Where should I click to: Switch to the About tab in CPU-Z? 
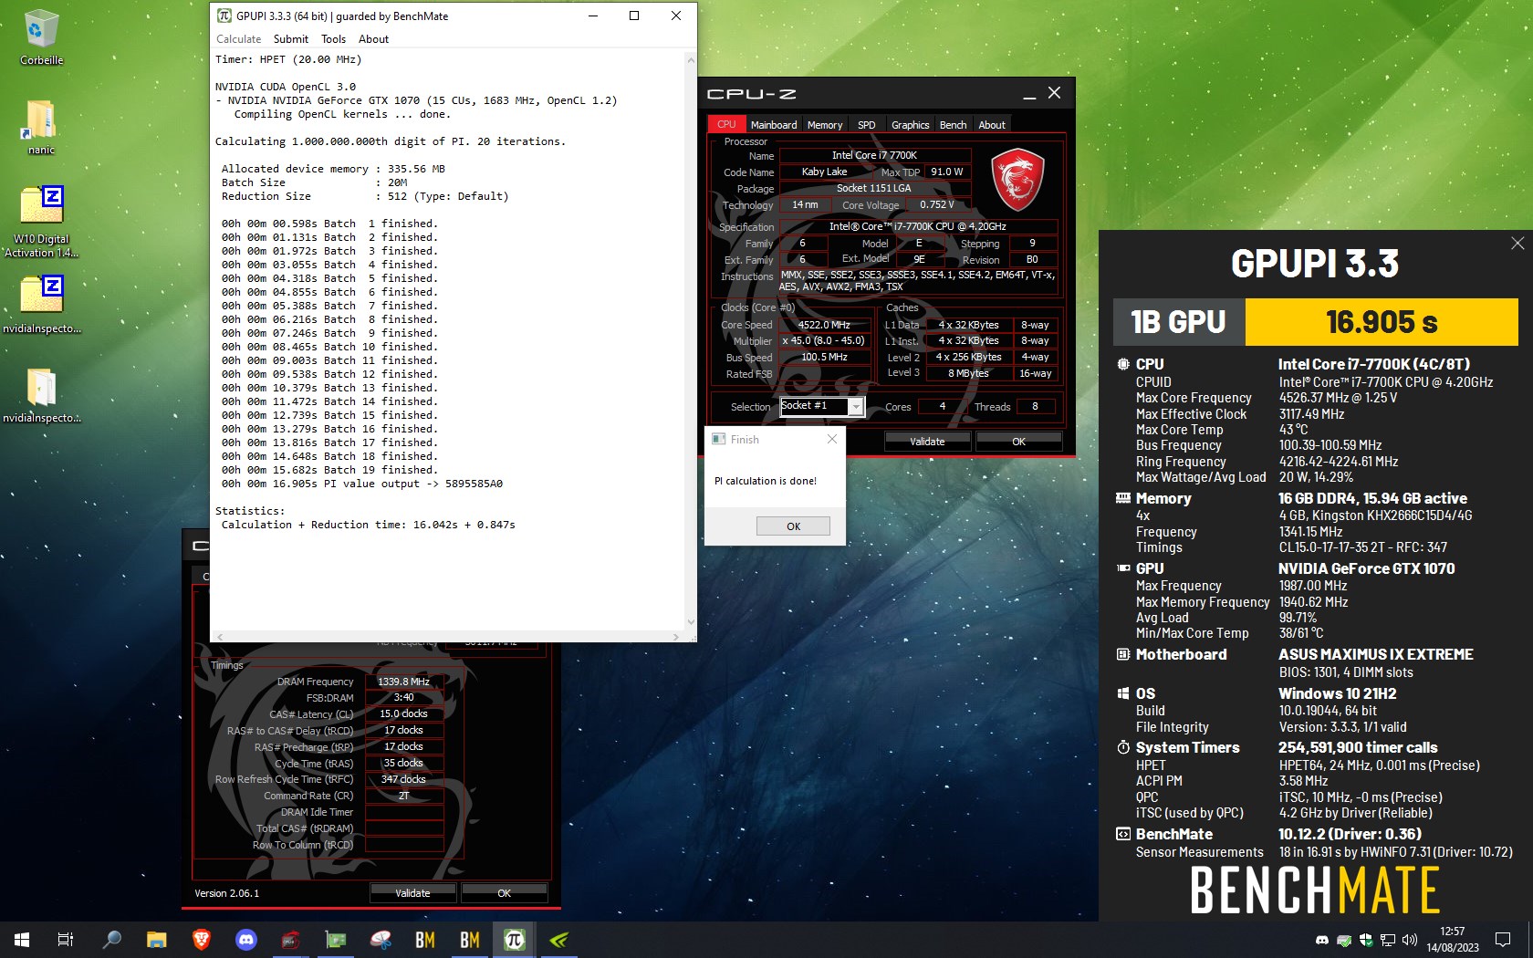(992, 125)
